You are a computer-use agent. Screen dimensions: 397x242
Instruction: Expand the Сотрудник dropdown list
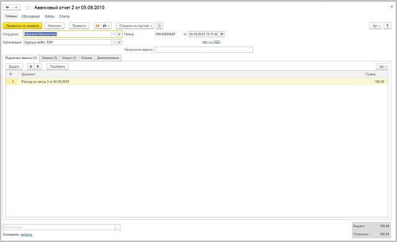click(114, 34)
